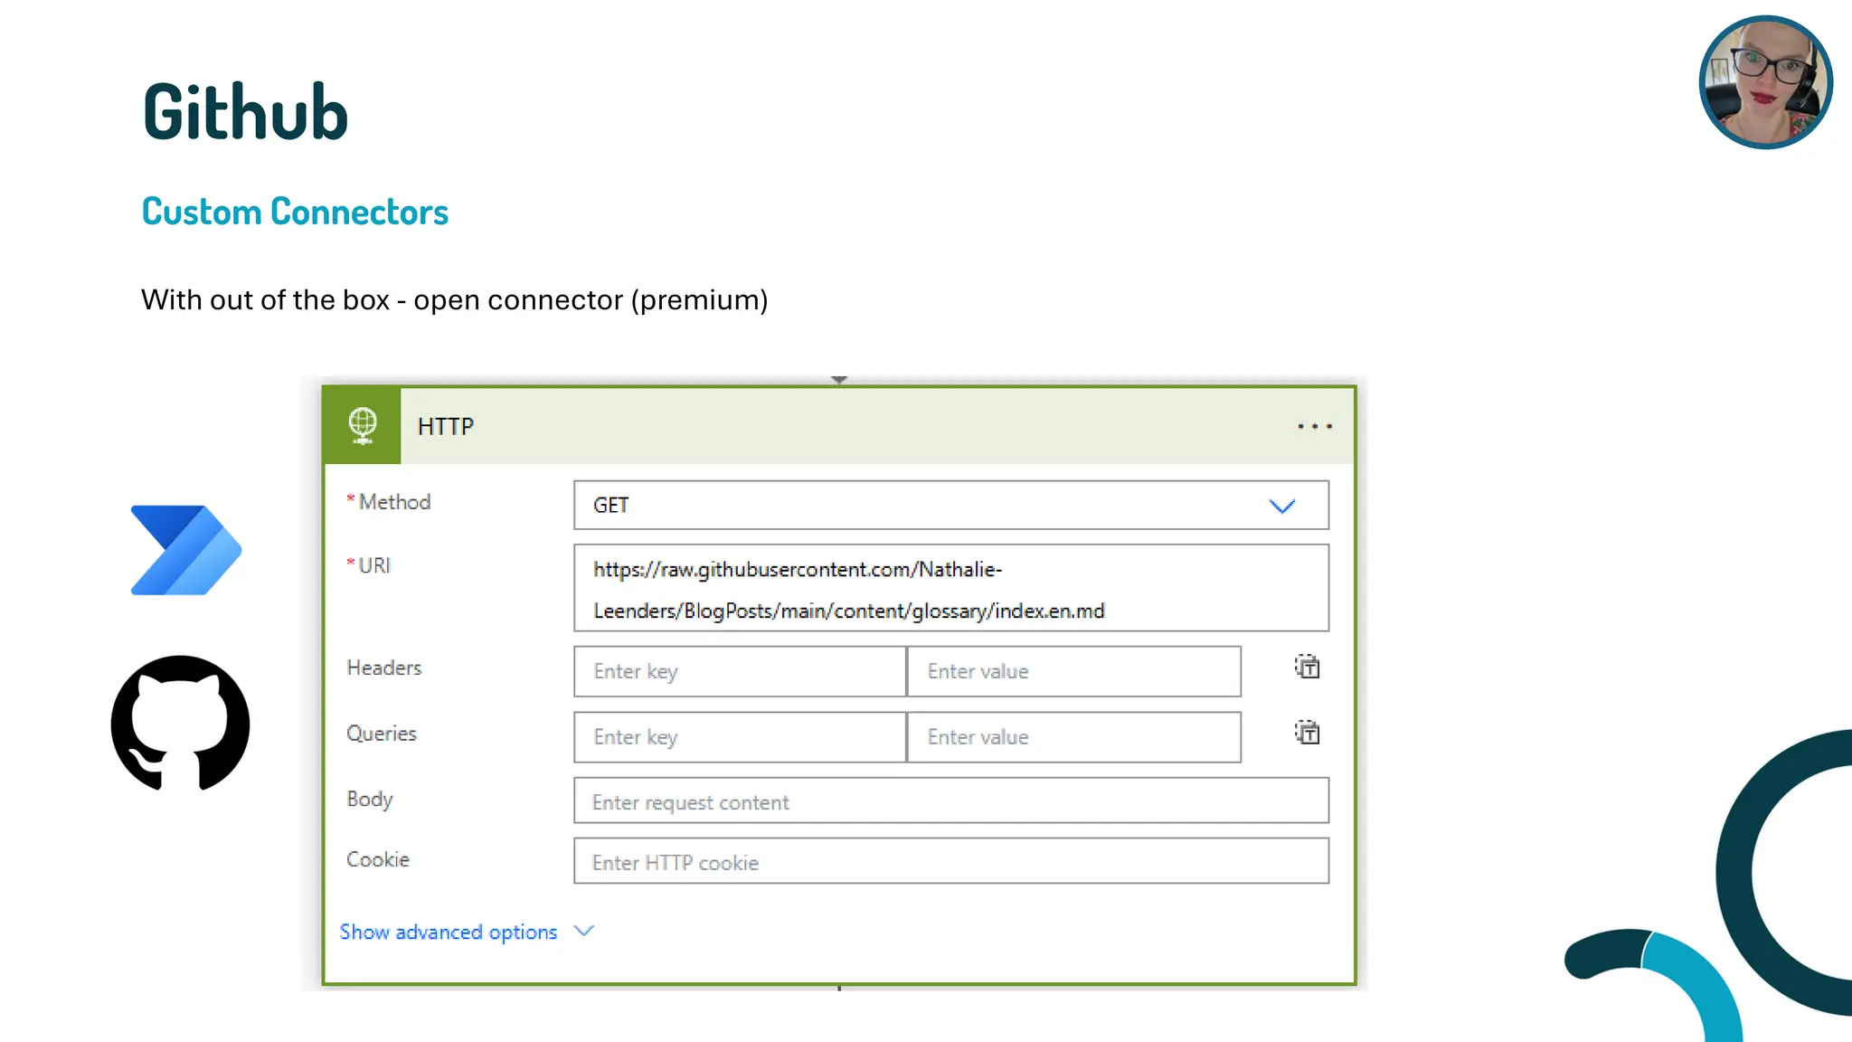Click the Headers field label
The height and width of the screenshot is (1042, 1852).
click(384, 668)
